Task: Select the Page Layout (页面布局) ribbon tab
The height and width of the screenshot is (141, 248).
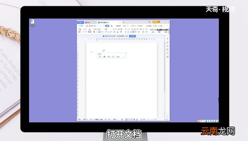Action: [x=118, y=26]
